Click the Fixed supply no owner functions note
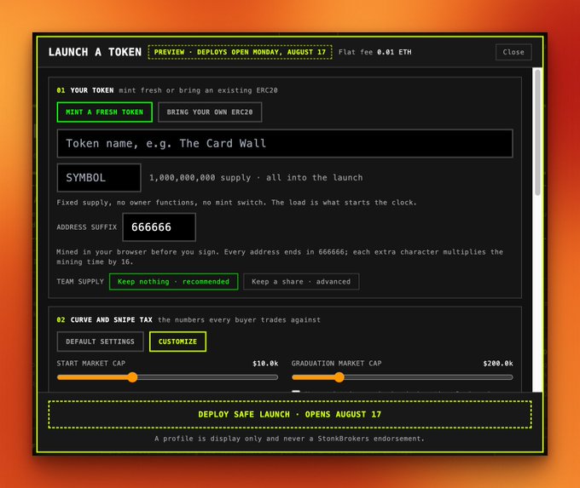The height and width of the screenshot is (488, 580). (237, 203)
